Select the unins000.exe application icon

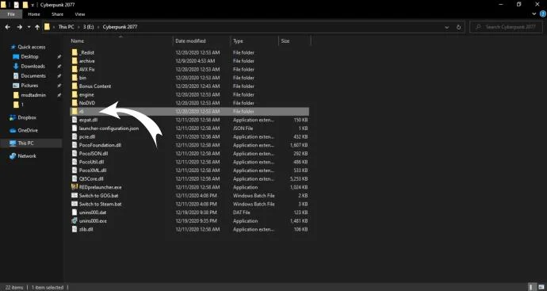[x=75, y=221]
